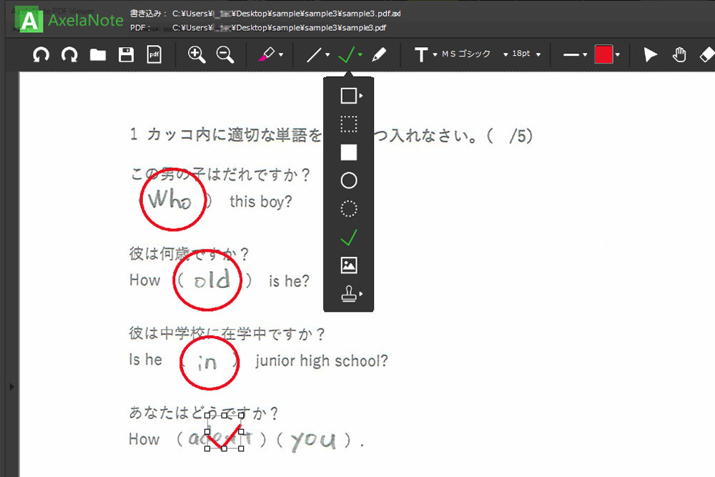Select the red circle around 'Who'
Viewport: 715px width, 477px height.
coord(173,200)
